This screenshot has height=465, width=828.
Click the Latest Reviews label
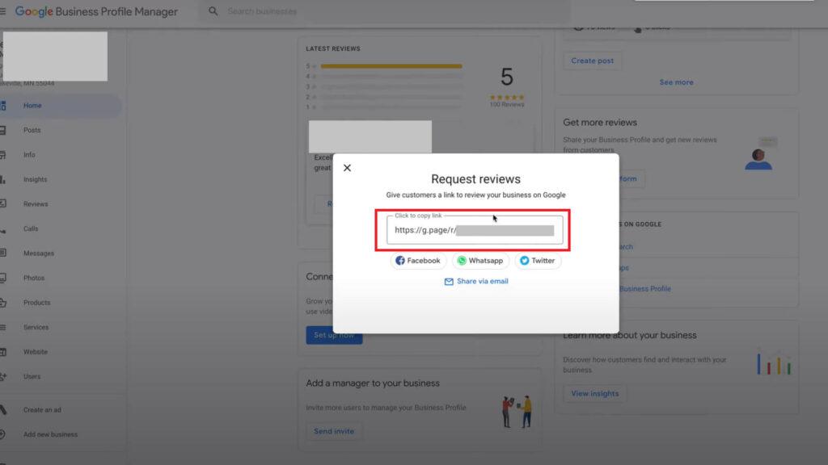pos(332,48)
